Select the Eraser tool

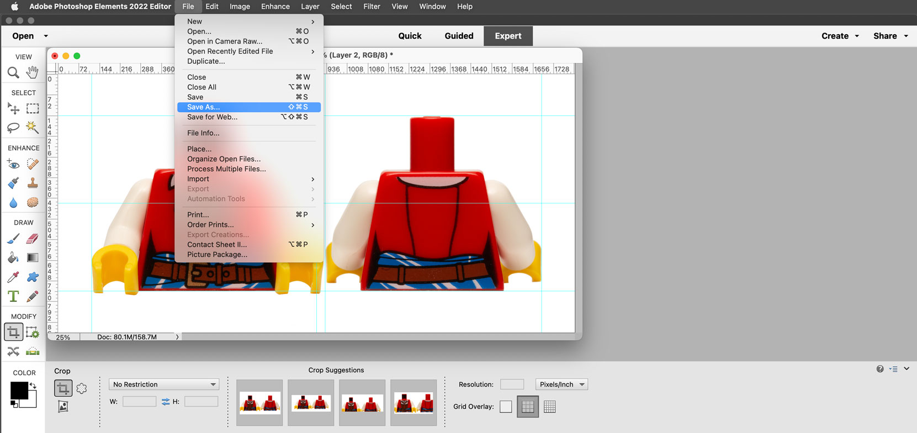[33, 239]
